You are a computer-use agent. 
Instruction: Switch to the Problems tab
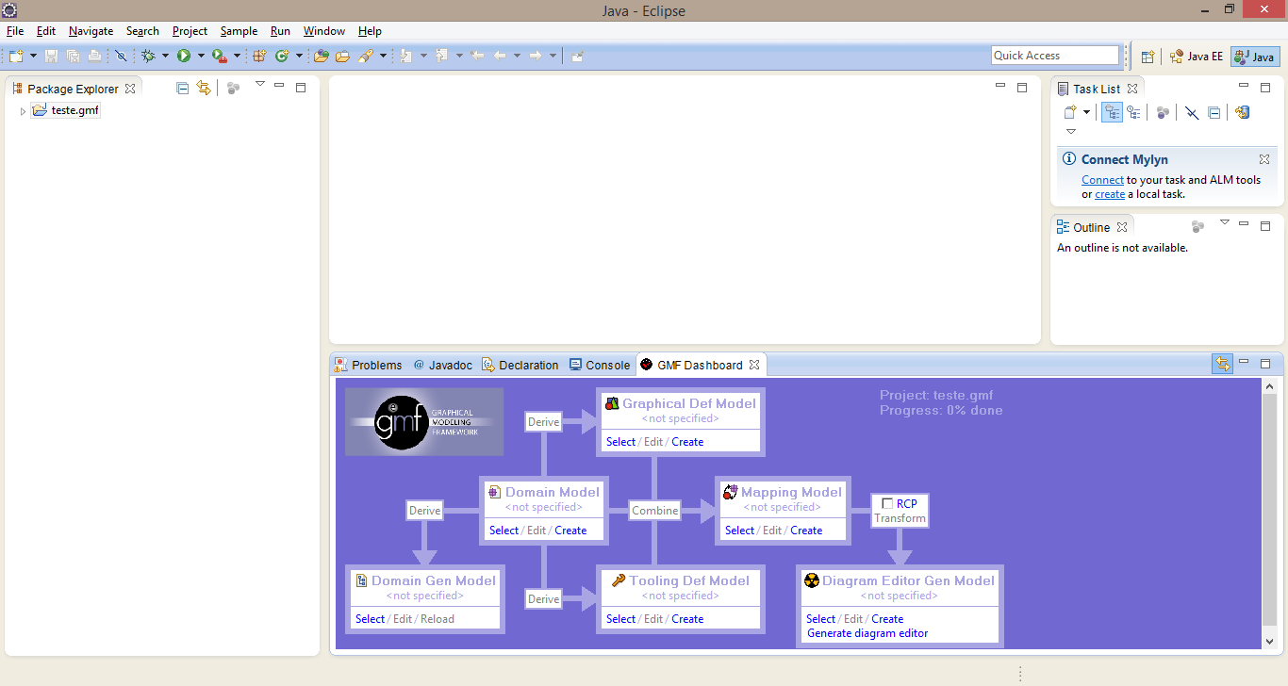369,365
